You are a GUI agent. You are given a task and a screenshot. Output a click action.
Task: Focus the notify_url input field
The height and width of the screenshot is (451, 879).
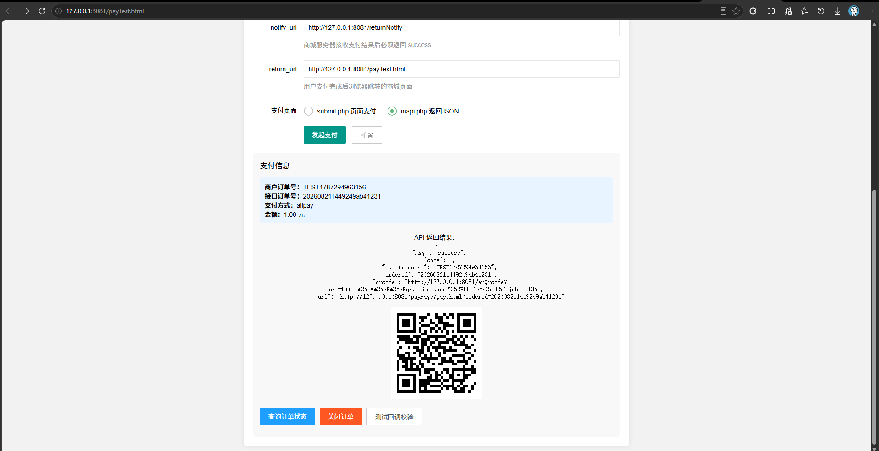(462, 27)
